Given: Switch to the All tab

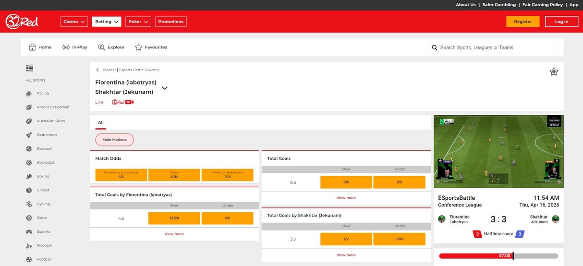Looking at the screenshot, I should tap(101, 122).
